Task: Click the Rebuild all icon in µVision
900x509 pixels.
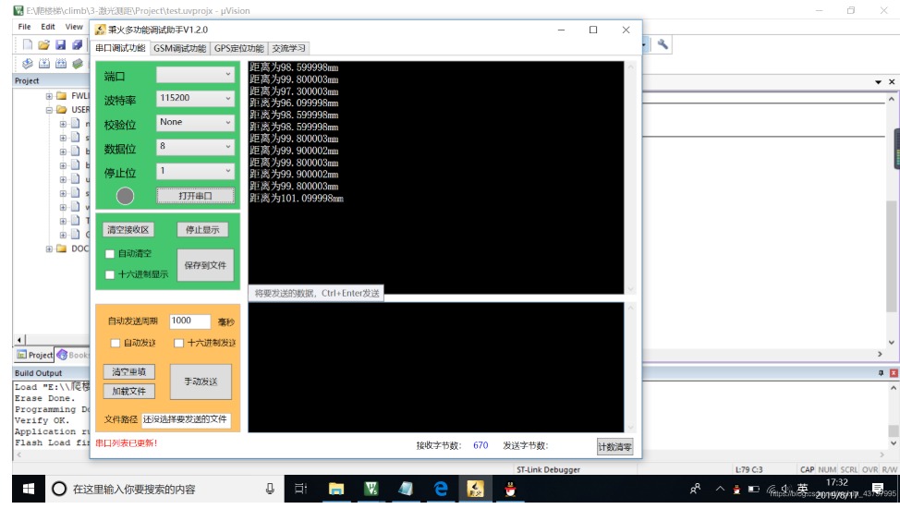Action: click(x=61, y=63)
